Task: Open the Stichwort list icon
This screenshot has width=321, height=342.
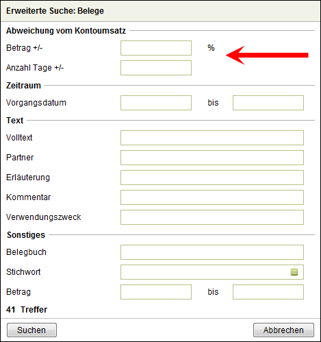Action: click(294, 272)
